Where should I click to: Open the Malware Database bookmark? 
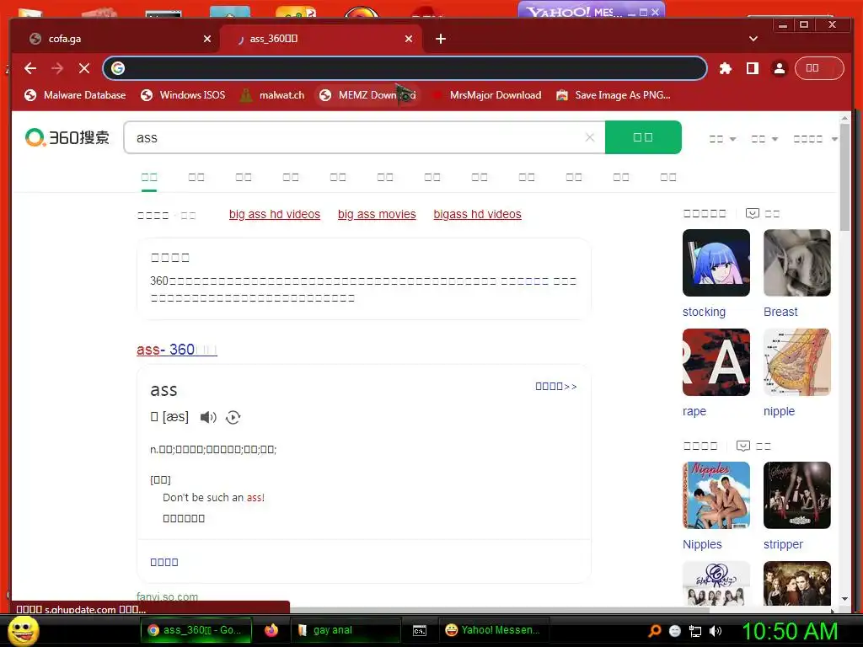click(75, 95)
